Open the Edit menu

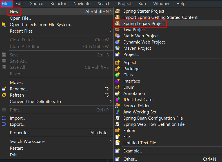coord(19,4)
